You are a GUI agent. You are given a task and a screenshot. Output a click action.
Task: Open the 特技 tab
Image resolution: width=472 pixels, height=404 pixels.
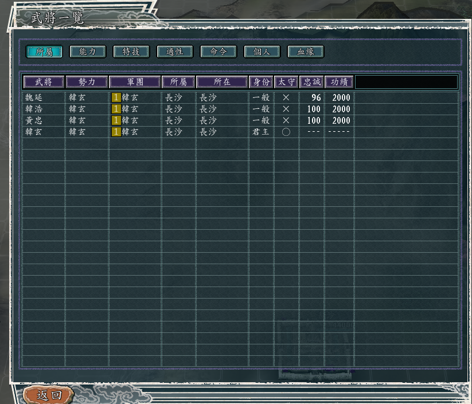coord(131,52)
